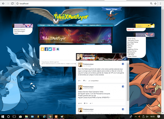The width and height of the screenshot is (164, 119).
Task: Click the Curtir Página Facebook button
Action: pyautogui.click(x=89, y=58)
